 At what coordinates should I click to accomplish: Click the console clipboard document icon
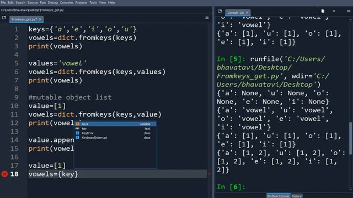pyautogui.click(x=323, y=11)
